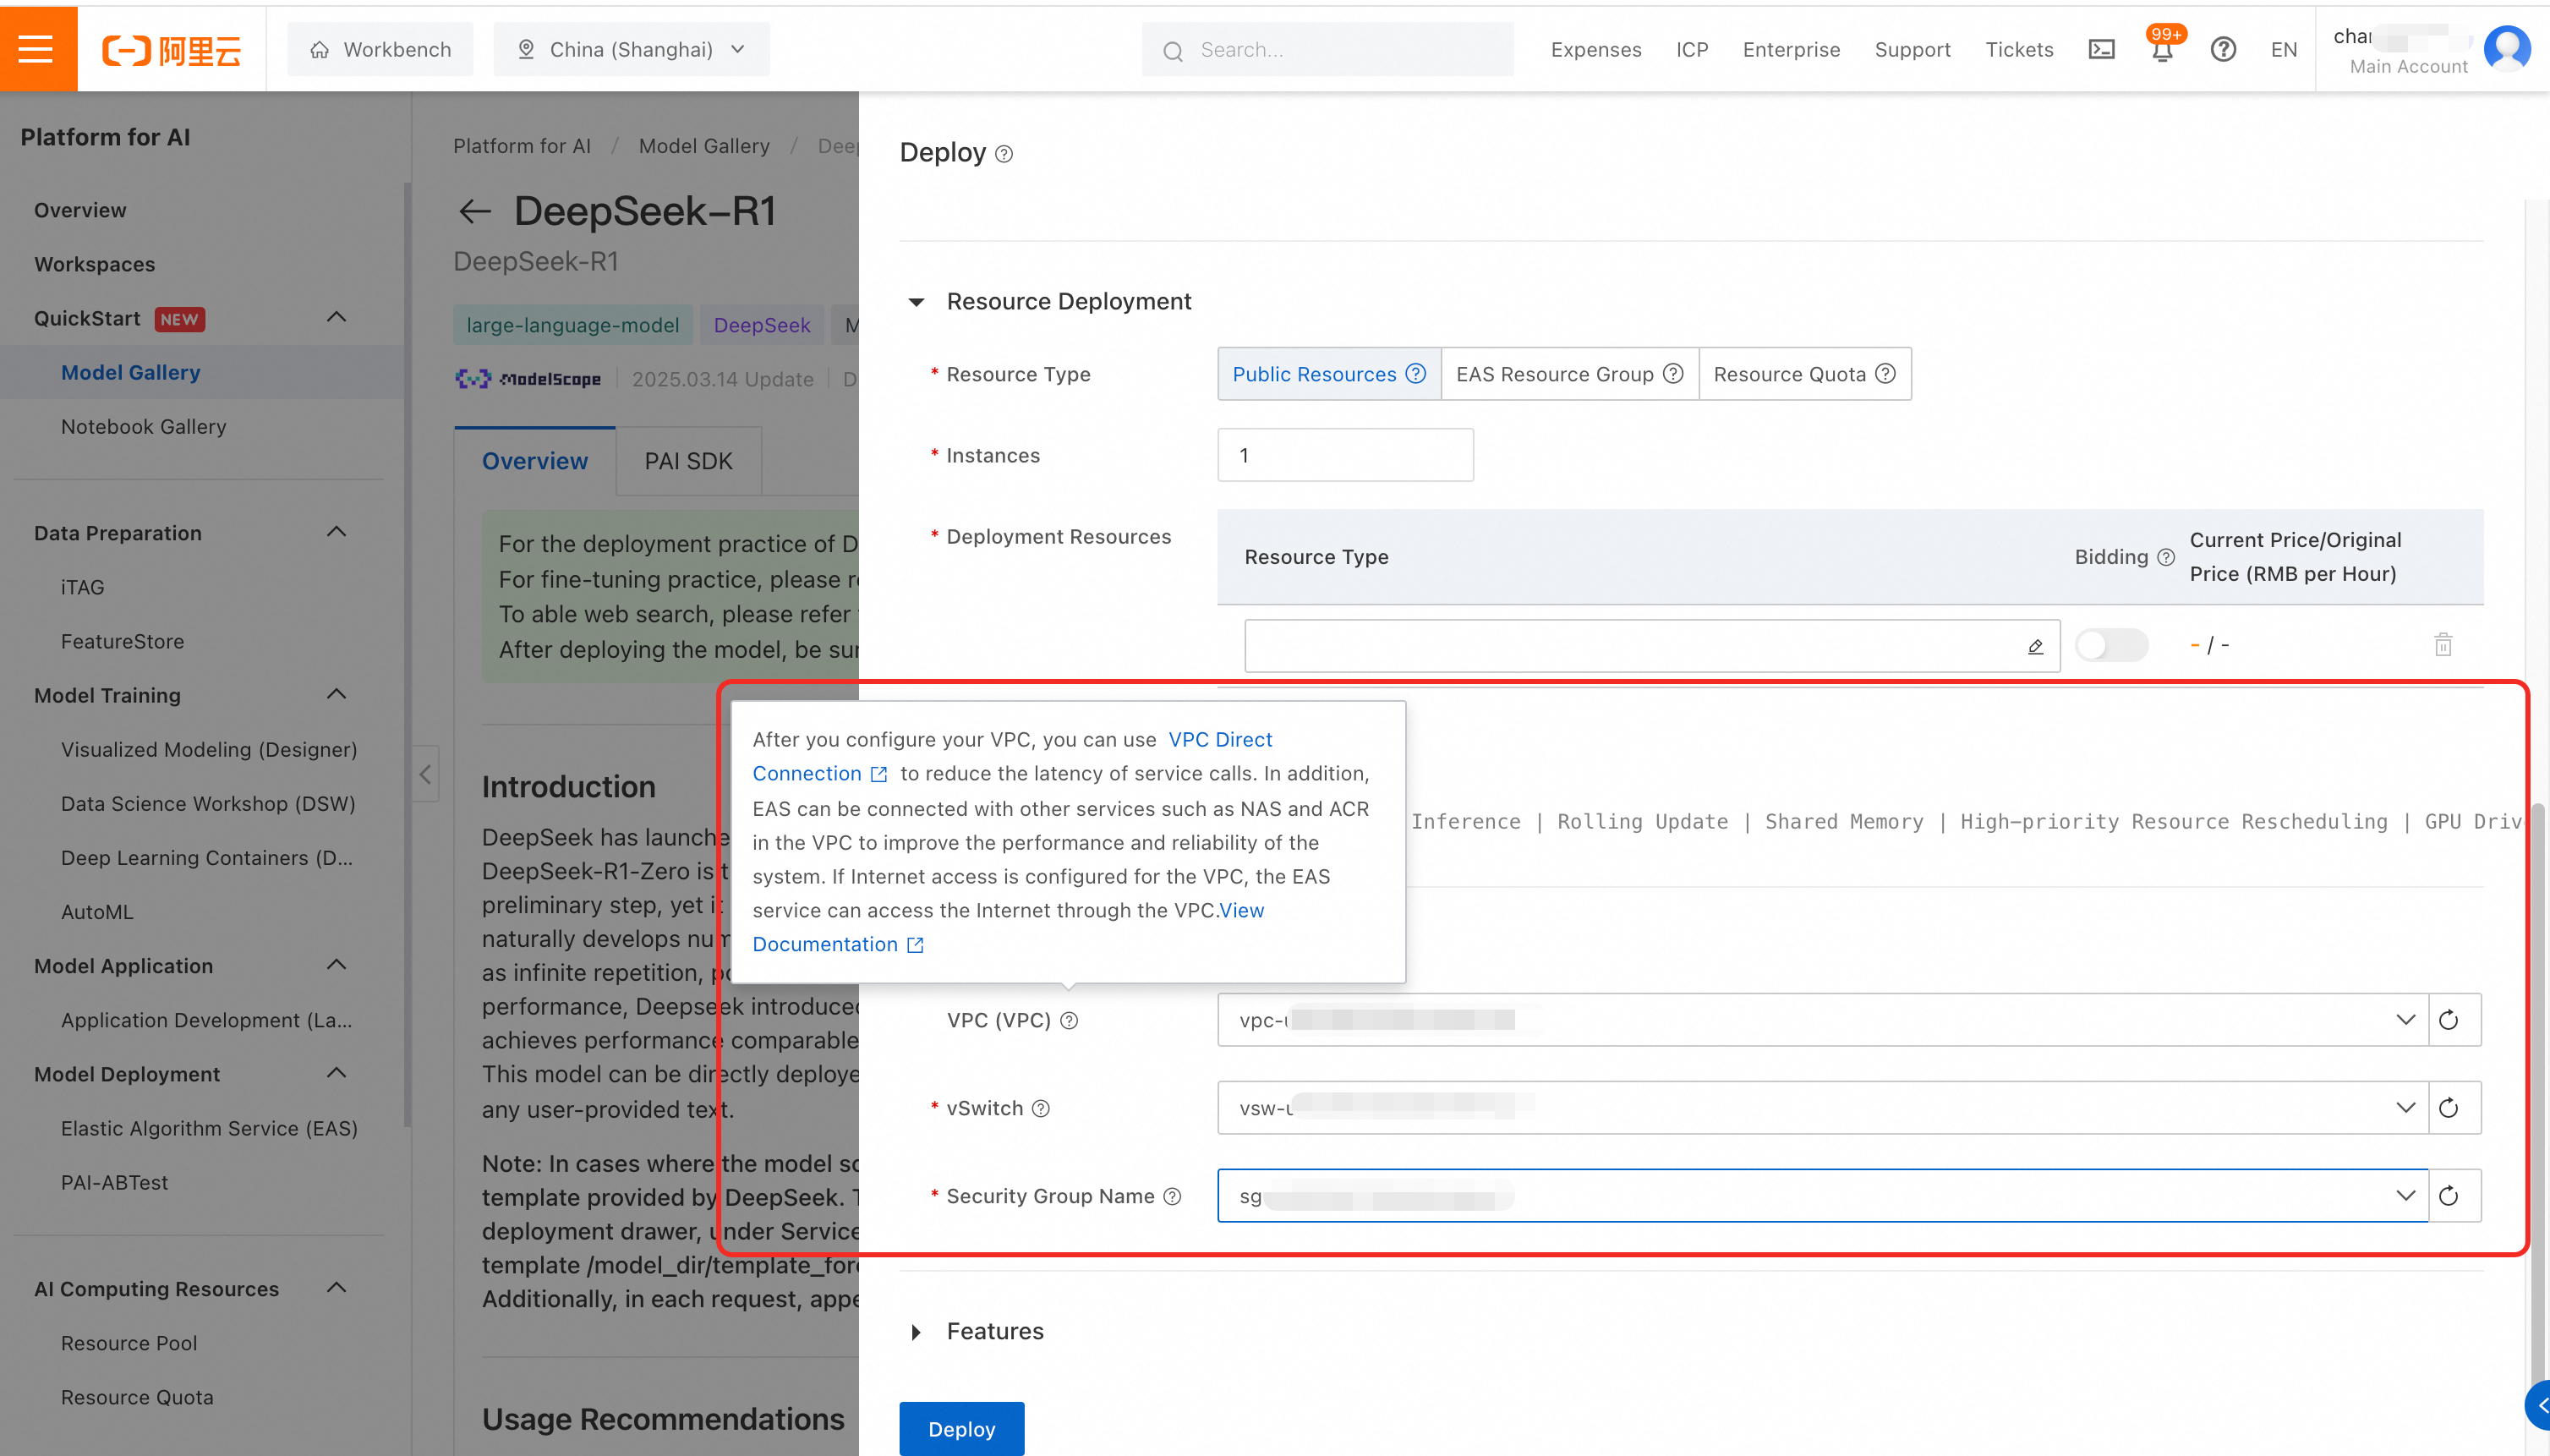Collapse the Model Deployment sidebar group
The width and height of the screenshot is (2550, 1456).
click(337, 1074)
